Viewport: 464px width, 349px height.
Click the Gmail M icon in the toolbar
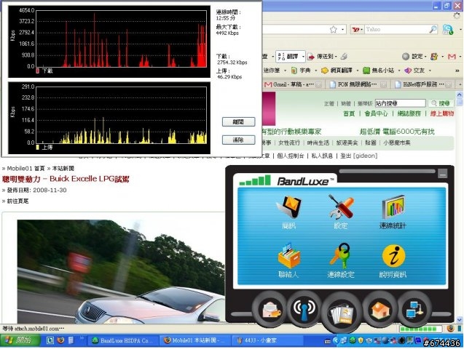[452, 56]
